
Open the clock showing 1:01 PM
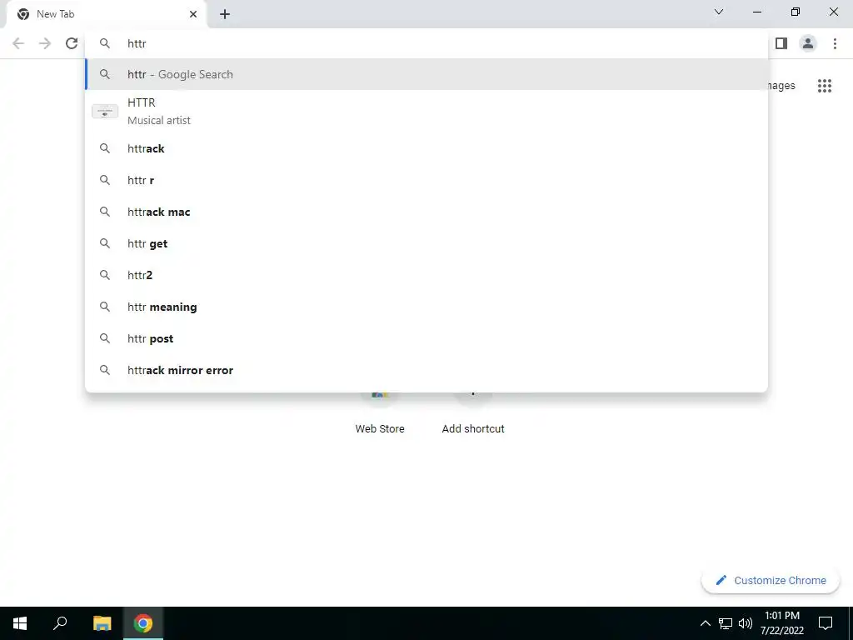(781, 623)
